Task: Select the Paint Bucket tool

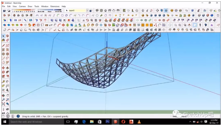Action: point(3,40)
